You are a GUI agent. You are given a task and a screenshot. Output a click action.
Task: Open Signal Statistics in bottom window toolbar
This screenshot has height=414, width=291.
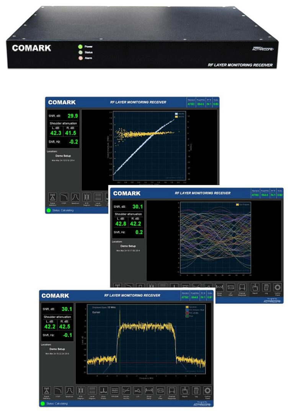46,391
